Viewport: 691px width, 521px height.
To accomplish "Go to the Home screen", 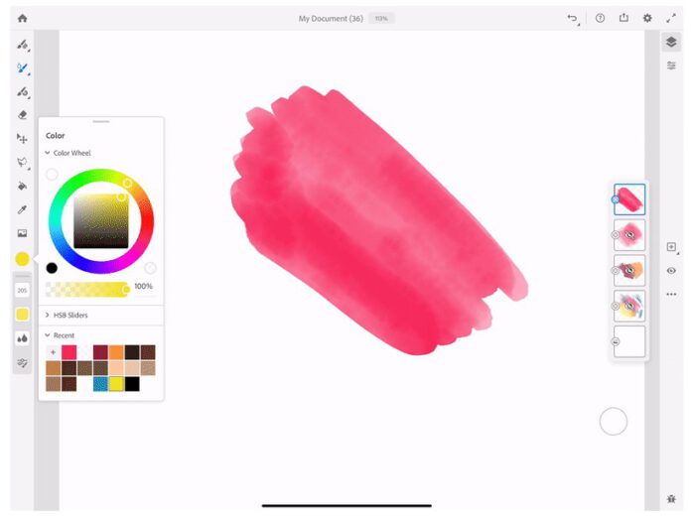I will [x=22, y=18].
